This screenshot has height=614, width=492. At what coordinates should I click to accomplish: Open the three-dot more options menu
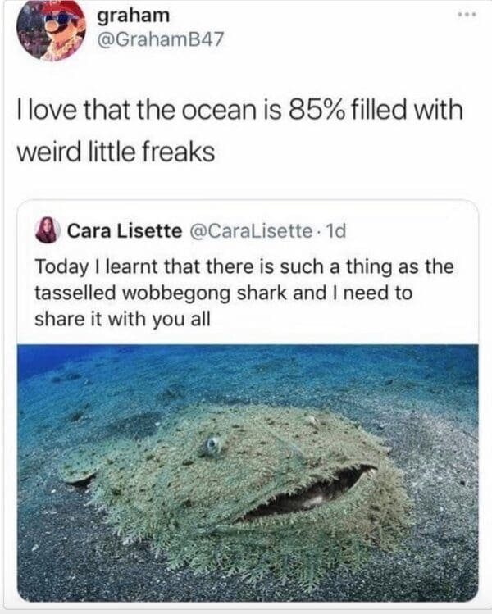(x=467, y=16)
